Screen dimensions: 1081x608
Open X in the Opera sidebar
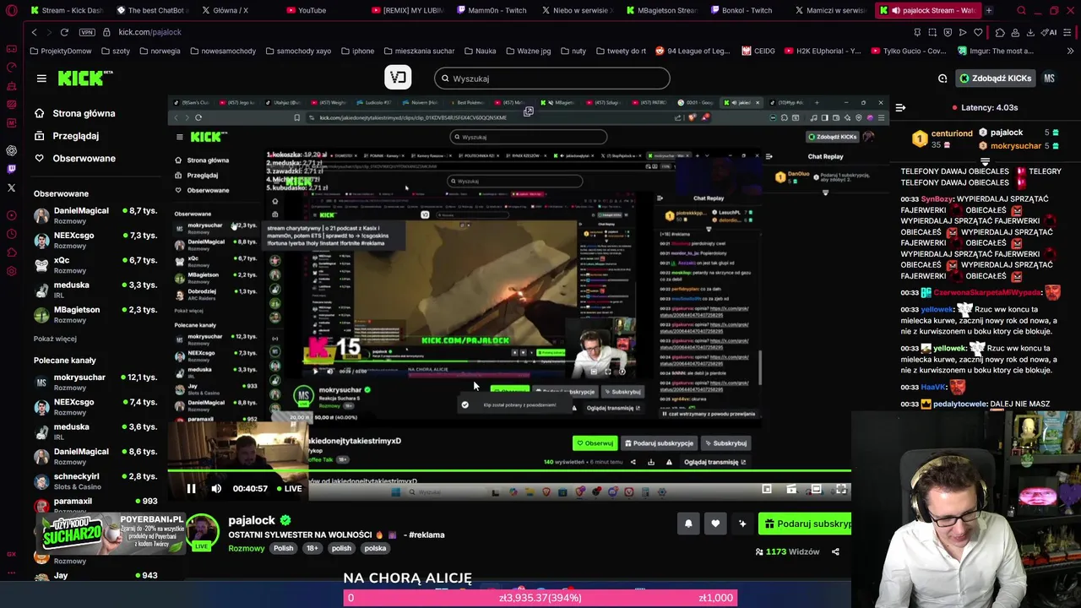click(11, 187)
